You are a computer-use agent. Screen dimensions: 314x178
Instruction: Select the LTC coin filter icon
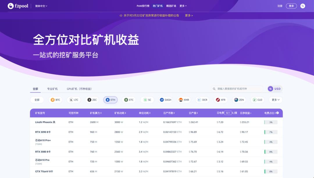pos(71,99)
